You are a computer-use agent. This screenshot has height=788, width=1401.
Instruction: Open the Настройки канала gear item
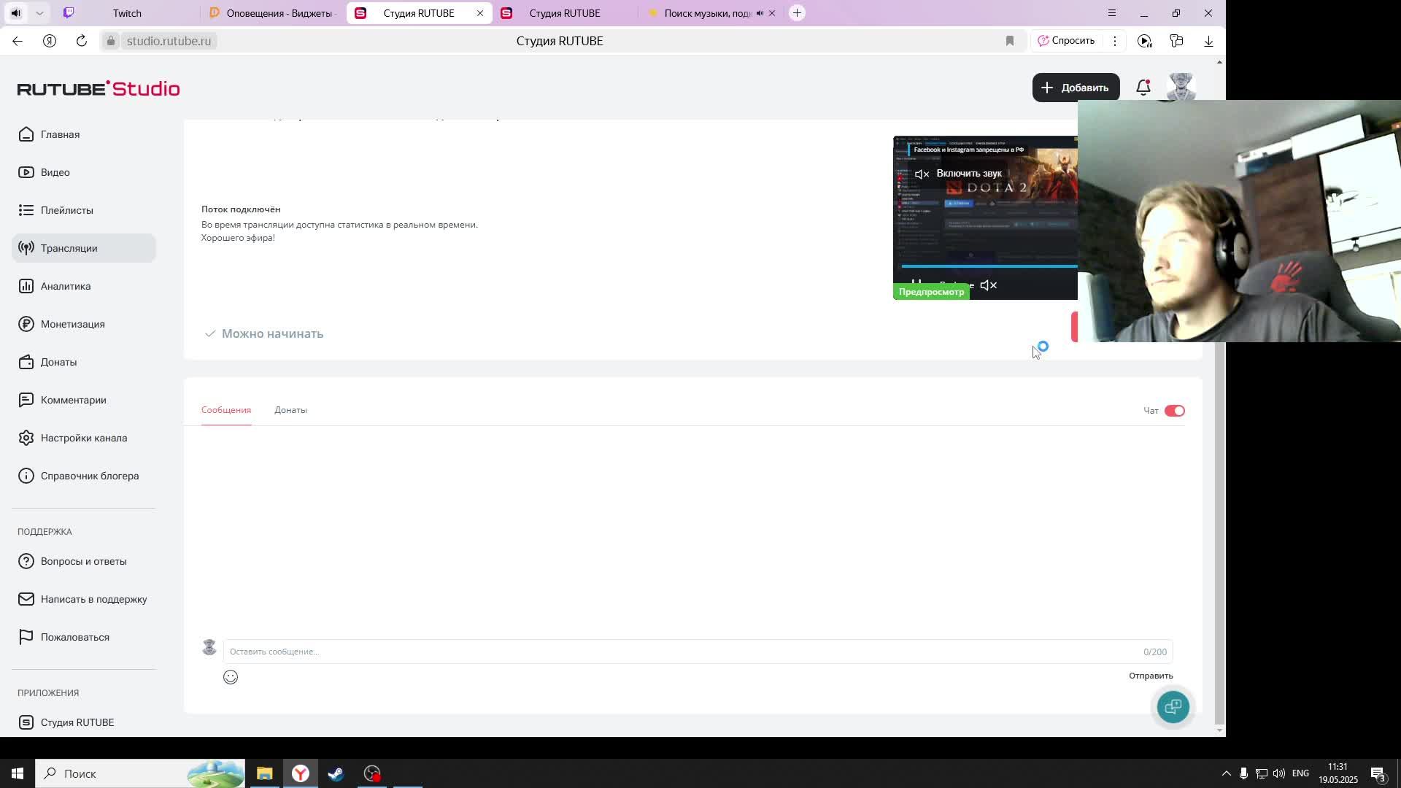coord(83,438)
